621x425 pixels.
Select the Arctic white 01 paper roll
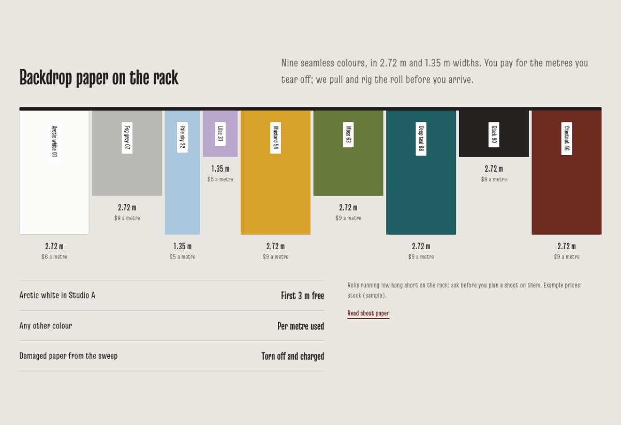tap(54, 172)
